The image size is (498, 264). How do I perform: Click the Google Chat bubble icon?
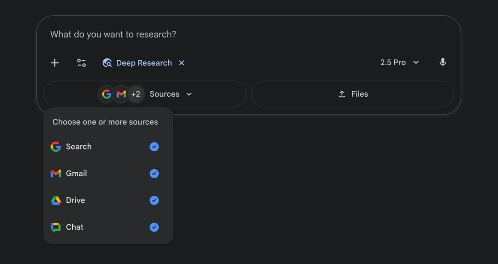[x=55, y=227]
